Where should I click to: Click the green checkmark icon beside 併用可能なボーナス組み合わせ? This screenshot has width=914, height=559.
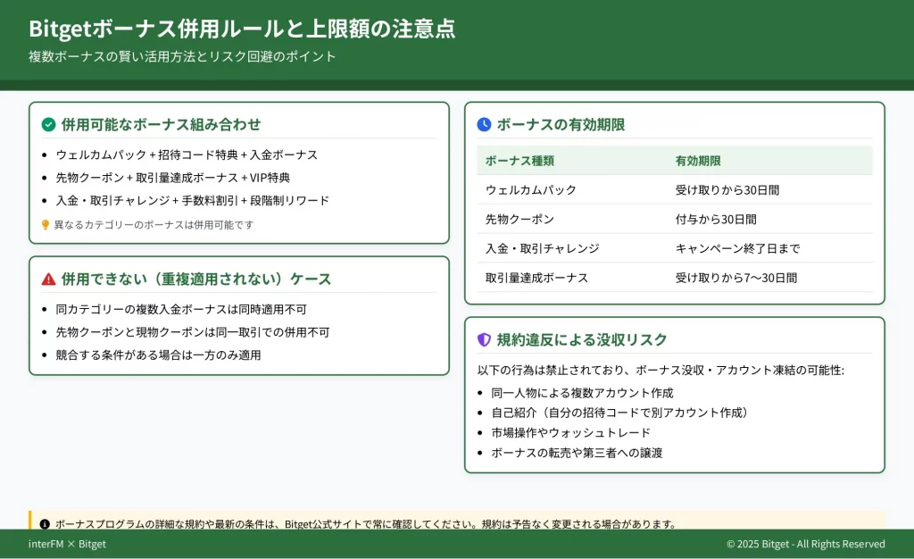(x=48, y=124)
